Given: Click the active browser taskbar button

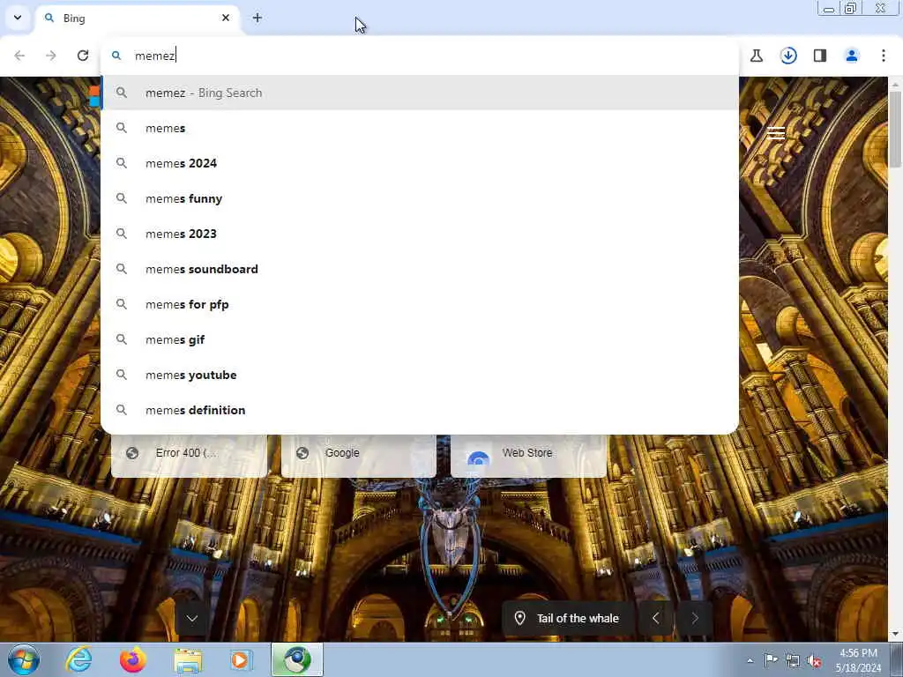Looking at the screenshot, I should coord(297,659).
